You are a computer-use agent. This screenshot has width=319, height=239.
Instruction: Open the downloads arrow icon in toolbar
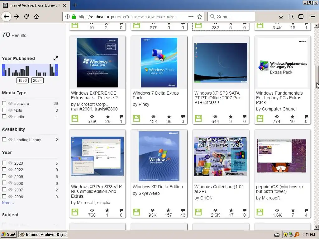click(281, 16)
